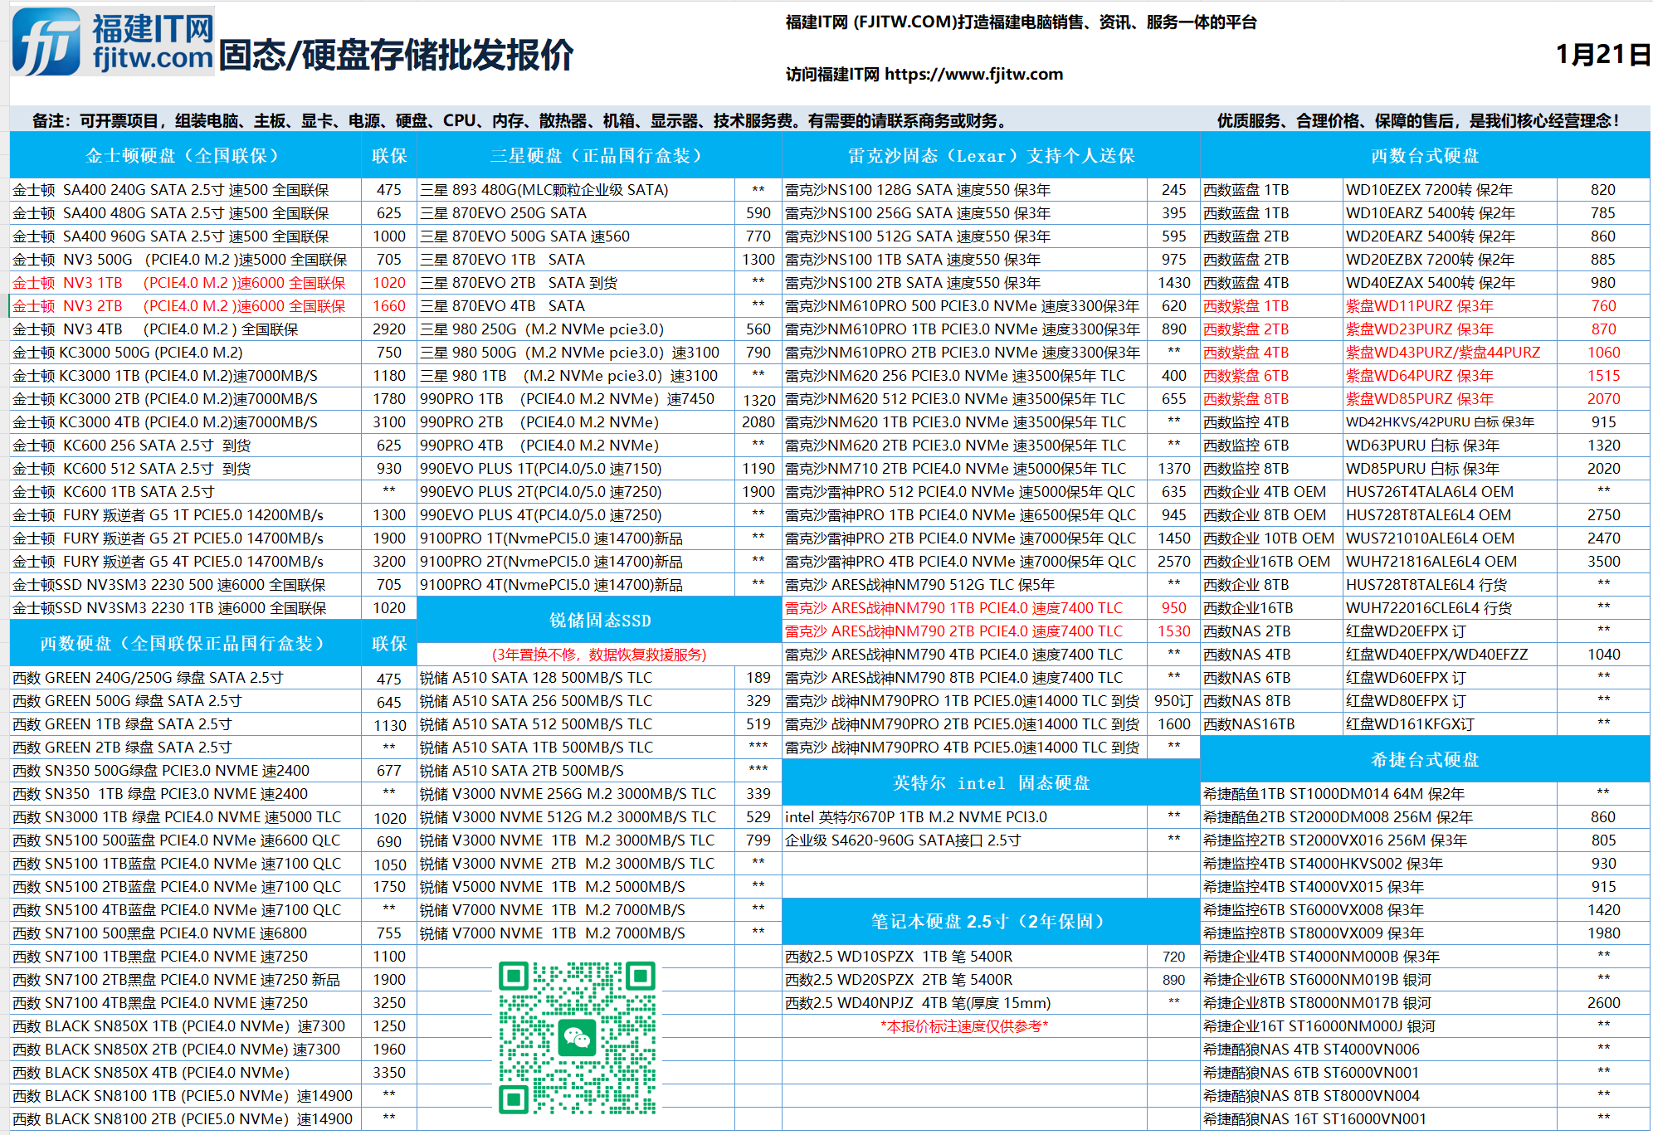
Task: Click the 西数紫盘 8TB red cell
Action: [x=1246, y=399]
